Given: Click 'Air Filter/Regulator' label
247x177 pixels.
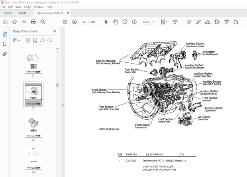Looking at the screenshot, I should pyautogui.click(x=210, y=54).
